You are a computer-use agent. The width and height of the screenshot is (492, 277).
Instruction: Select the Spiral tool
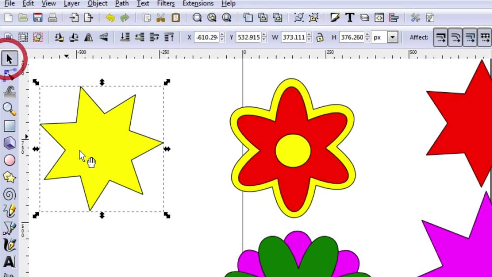point(9,194)
